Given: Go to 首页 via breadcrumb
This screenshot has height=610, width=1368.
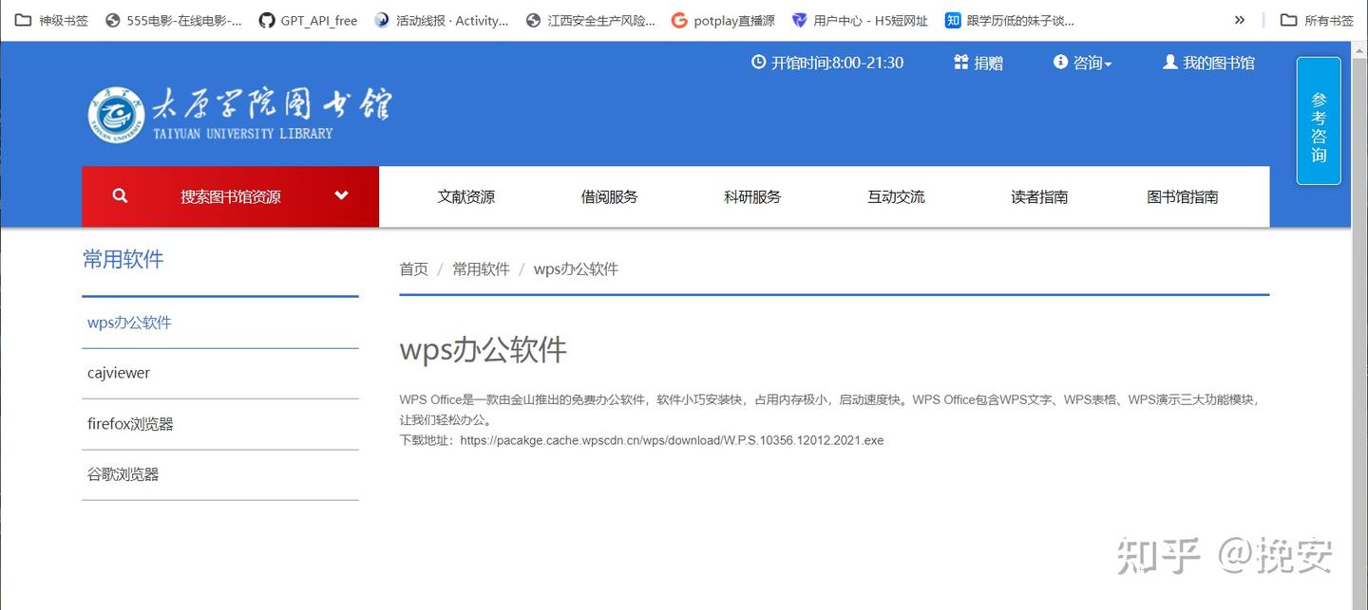Looking at the screenshot, I should [x=413, y=269].
